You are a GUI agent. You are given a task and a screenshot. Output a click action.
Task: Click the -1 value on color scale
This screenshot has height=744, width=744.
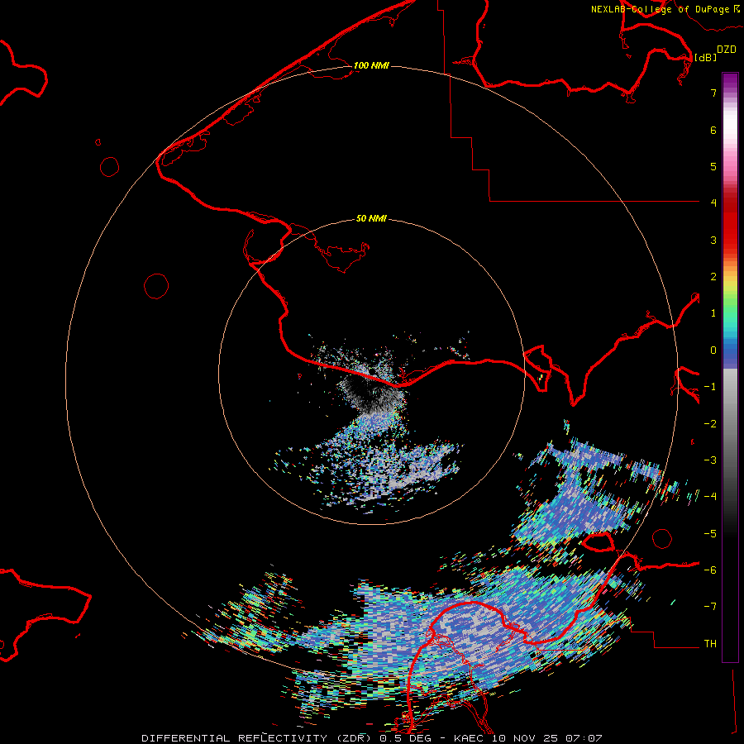click(x=710, y=387)
